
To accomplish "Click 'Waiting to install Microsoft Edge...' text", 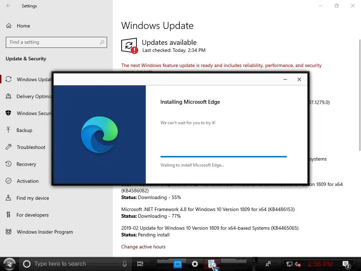I will pos(192,165).
